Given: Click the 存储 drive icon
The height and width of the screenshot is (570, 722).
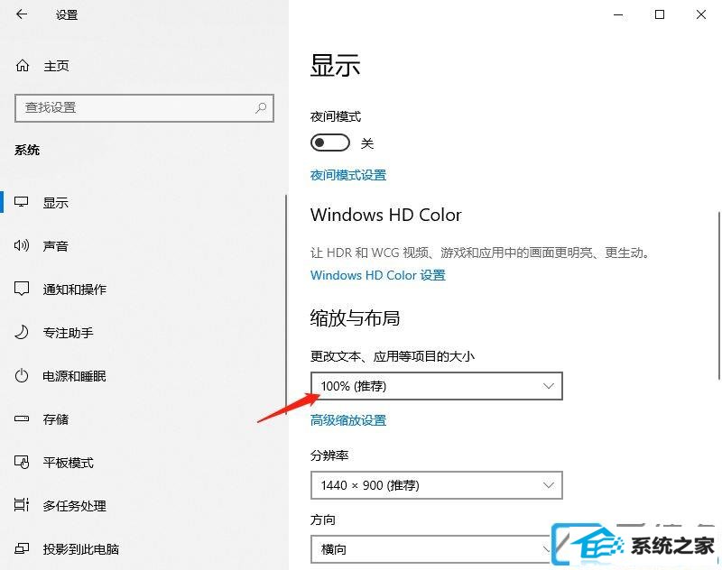Looking at the screenshot, I should [21, 418].
